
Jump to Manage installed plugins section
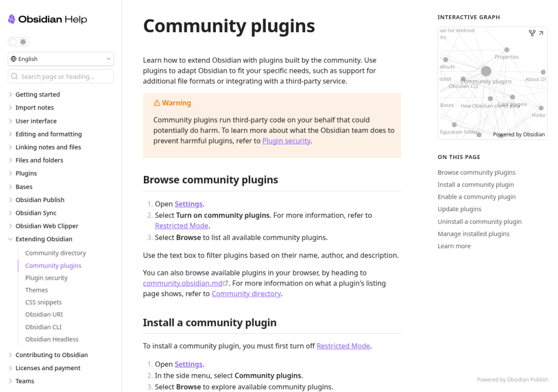pos(474,234)
